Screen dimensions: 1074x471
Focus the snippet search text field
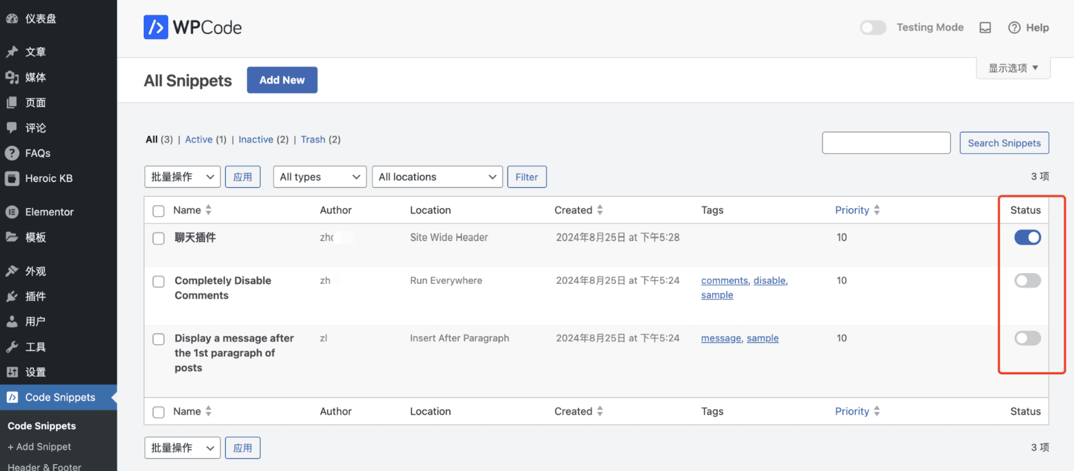[x=885, y=143]
